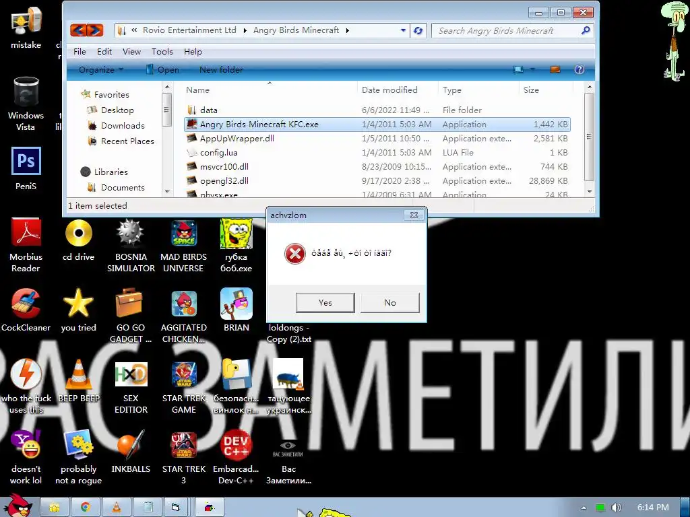Open the Organize dropdown menu
Image resolution: width=690 pixels, height=517 pixels.
(101, 70)
